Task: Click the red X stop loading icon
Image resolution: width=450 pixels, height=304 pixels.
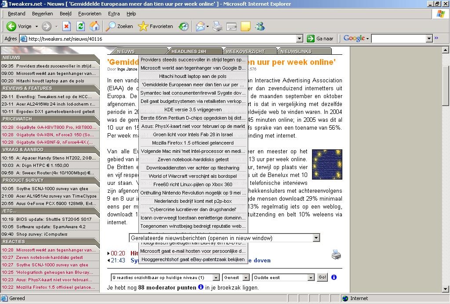Action: coord(67,26)
